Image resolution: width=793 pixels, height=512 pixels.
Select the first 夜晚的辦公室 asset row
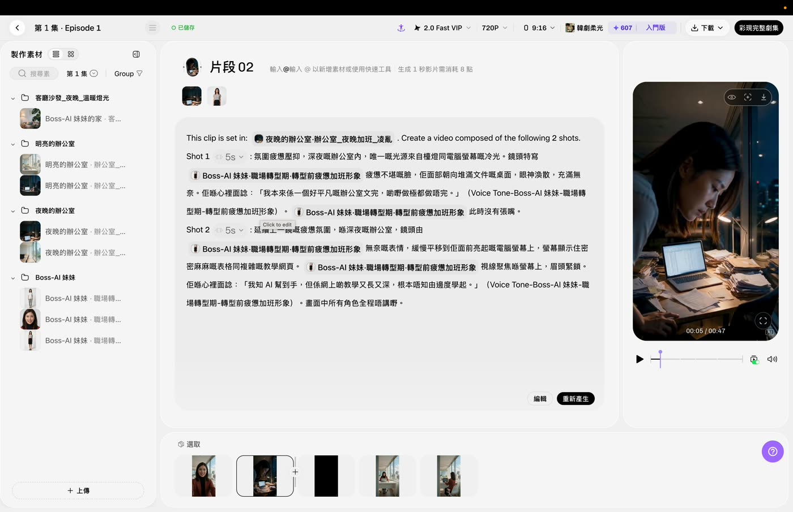73,231
